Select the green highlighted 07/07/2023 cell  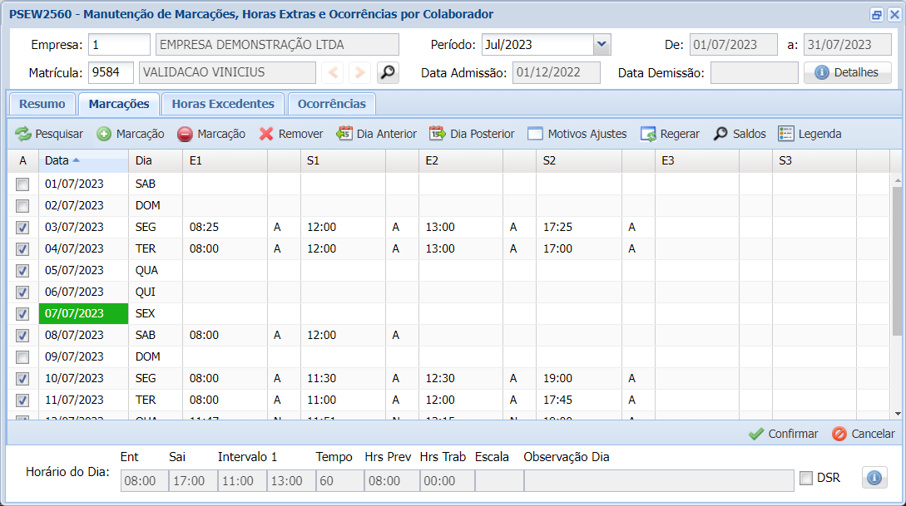pos(83,314)
